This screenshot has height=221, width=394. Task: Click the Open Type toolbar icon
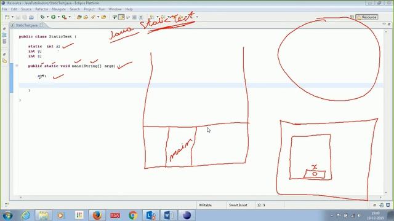86,17
